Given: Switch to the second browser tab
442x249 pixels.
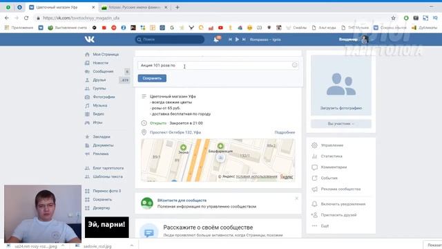Looking at the screenshot, I should (135, 8).
